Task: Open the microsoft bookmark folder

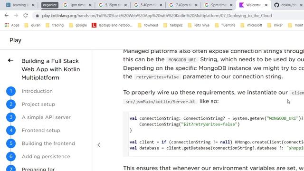Action: [251, 25]
